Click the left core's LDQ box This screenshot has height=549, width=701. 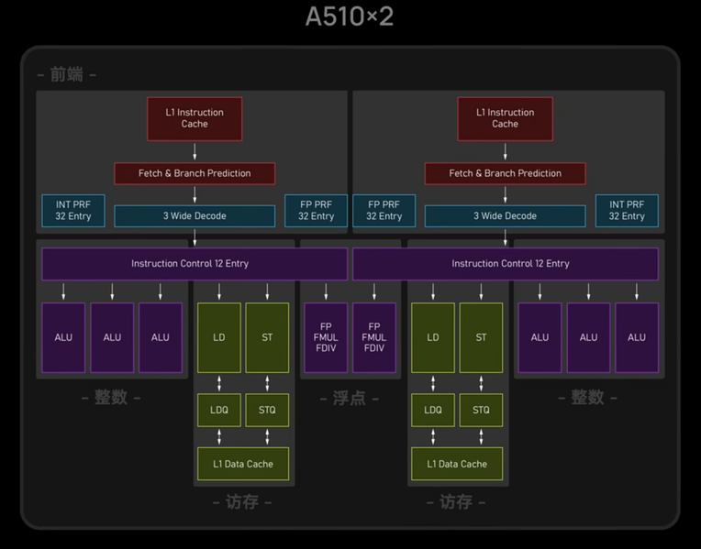click(x=219, y=410)
